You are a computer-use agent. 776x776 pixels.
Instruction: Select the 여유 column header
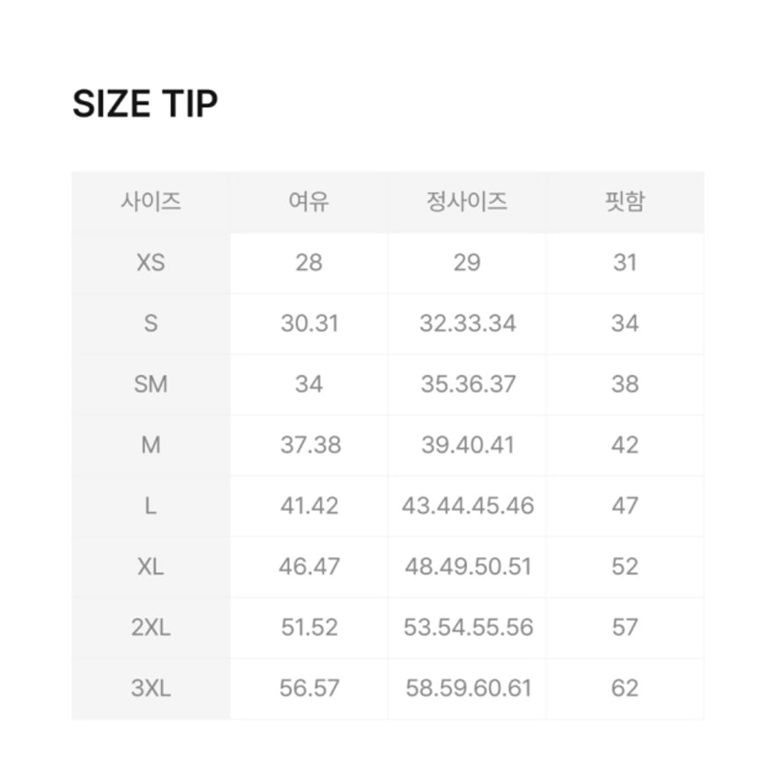click(309, 202)
